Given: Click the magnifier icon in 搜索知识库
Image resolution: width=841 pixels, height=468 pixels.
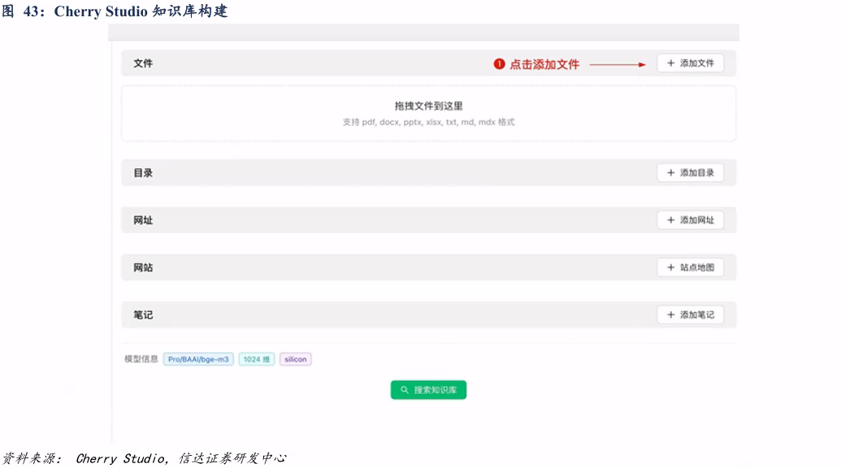Looking at the screenshot, I should pyautogui.click(x=405, y=390).
